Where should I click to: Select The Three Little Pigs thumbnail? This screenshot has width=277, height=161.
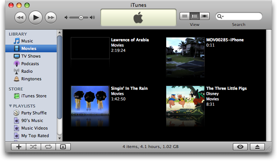[x=185, y=100]
